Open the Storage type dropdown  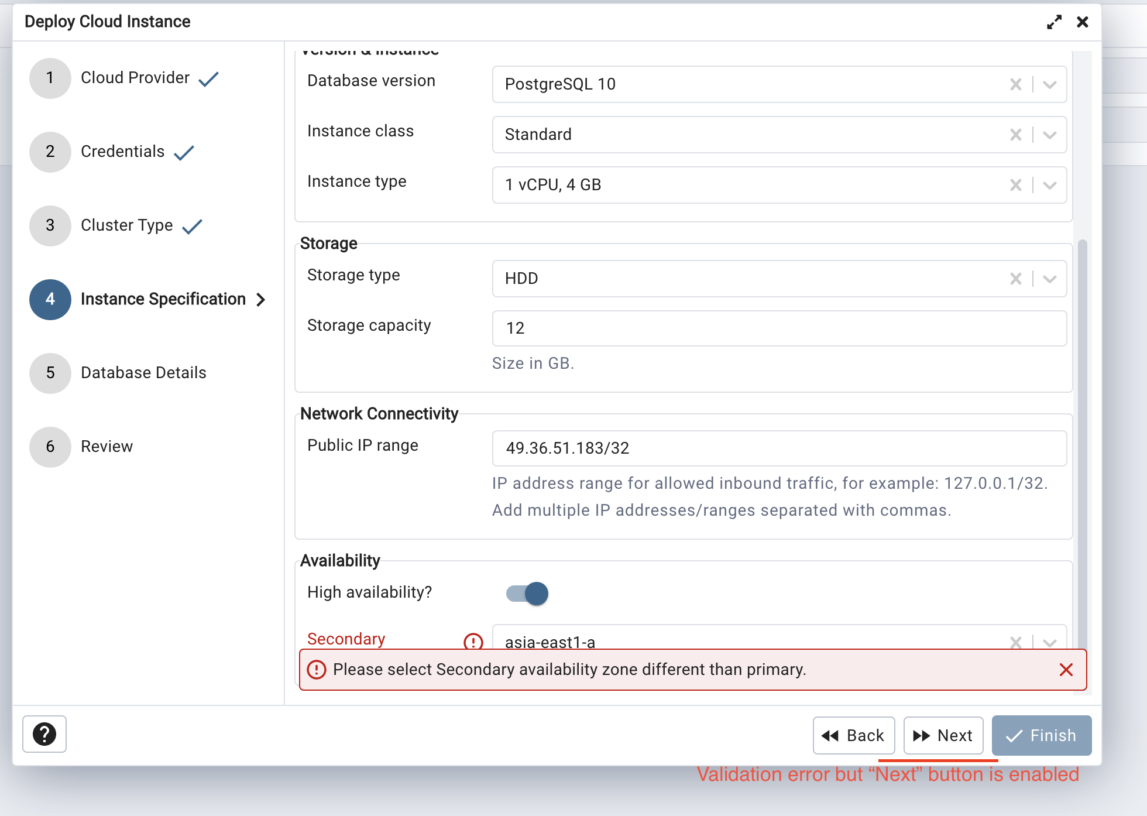pos(1049,278)
